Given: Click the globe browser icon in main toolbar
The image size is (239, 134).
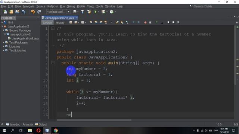Looking at the screenshot, I should click(x=75, y=12).
